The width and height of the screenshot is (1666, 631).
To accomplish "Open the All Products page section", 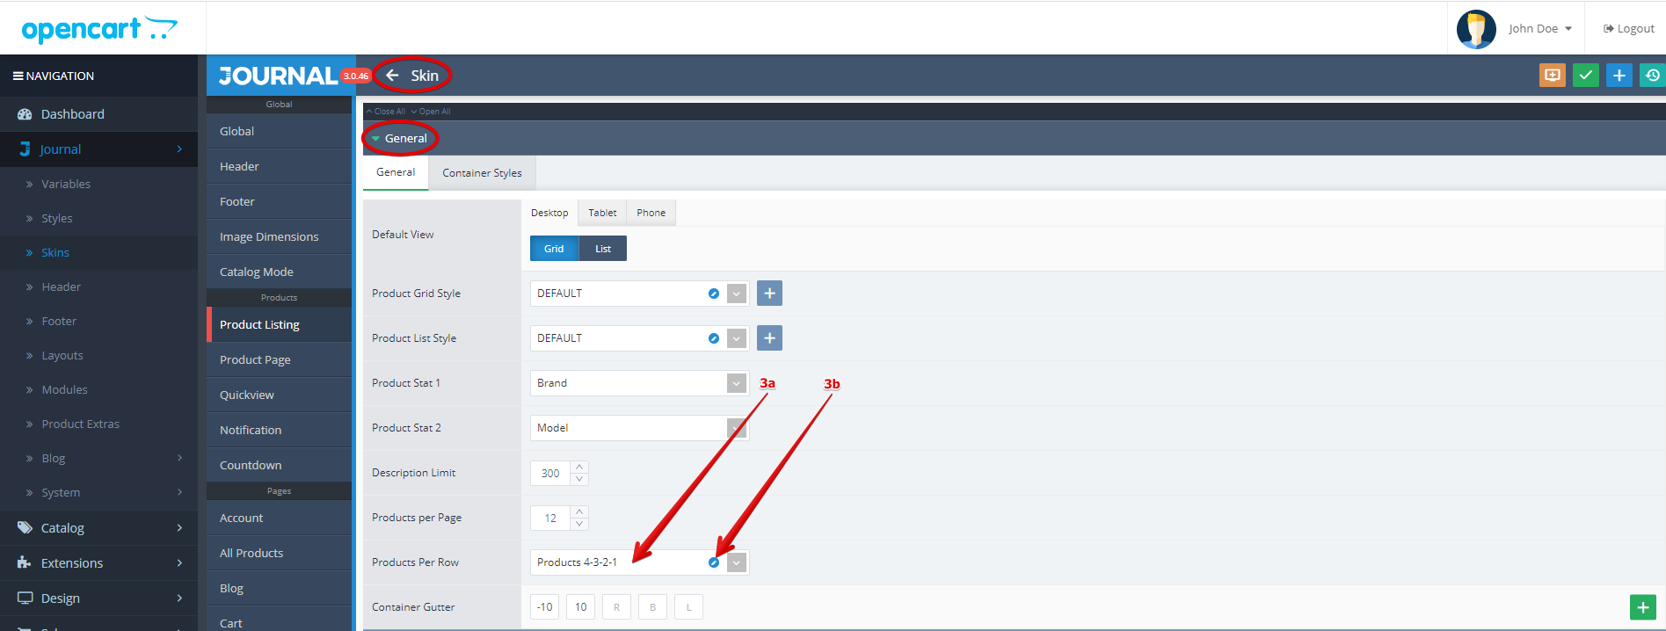I will (280, 554).
